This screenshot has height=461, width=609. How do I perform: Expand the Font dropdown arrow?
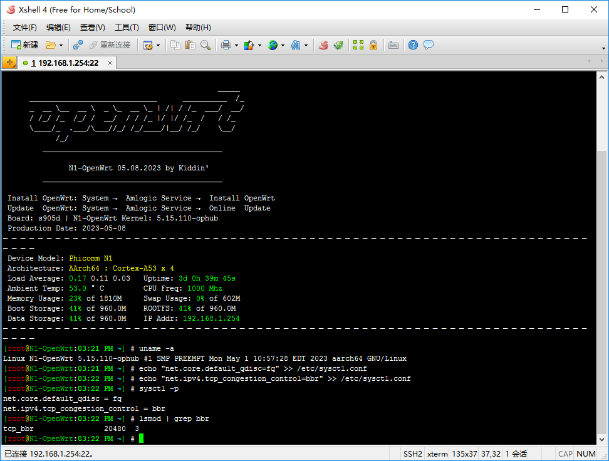click(x=306, y=46)
